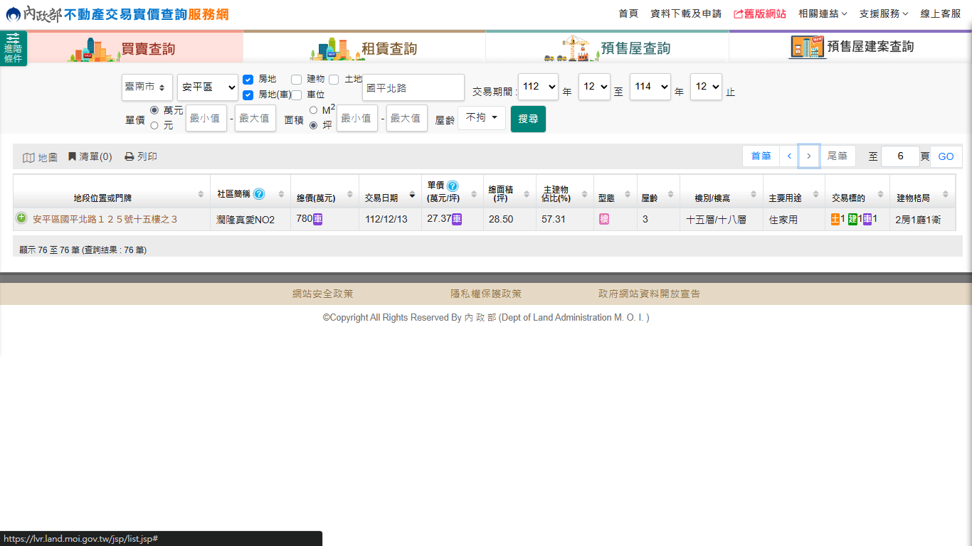Go to the next page arrow
Screen dimensions: 972x546
(x=808, y=156)
